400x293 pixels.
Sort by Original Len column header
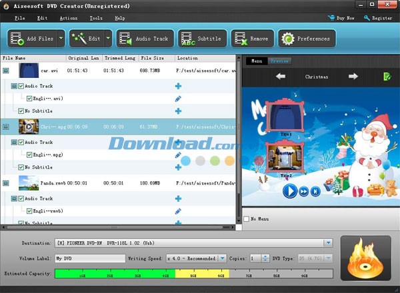[x=84, y=58]
